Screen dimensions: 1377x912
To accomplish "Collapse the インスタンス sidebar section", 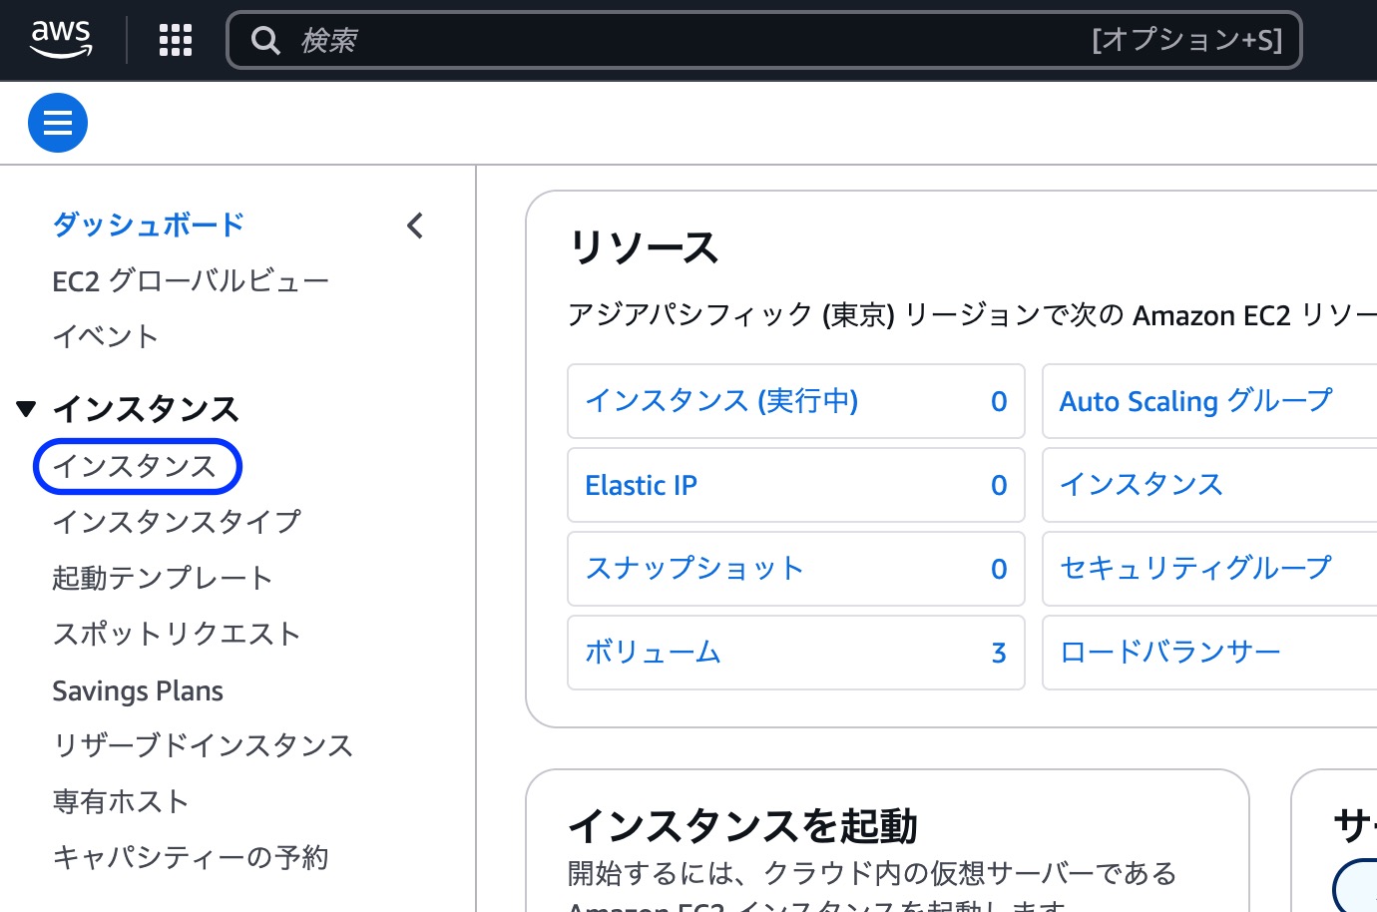I will [x=26, y=409].
